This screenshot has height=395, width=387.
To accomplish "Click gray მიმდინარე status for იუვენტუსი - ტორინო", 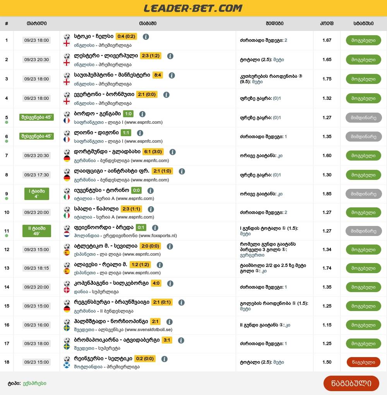I will point(363,194).
